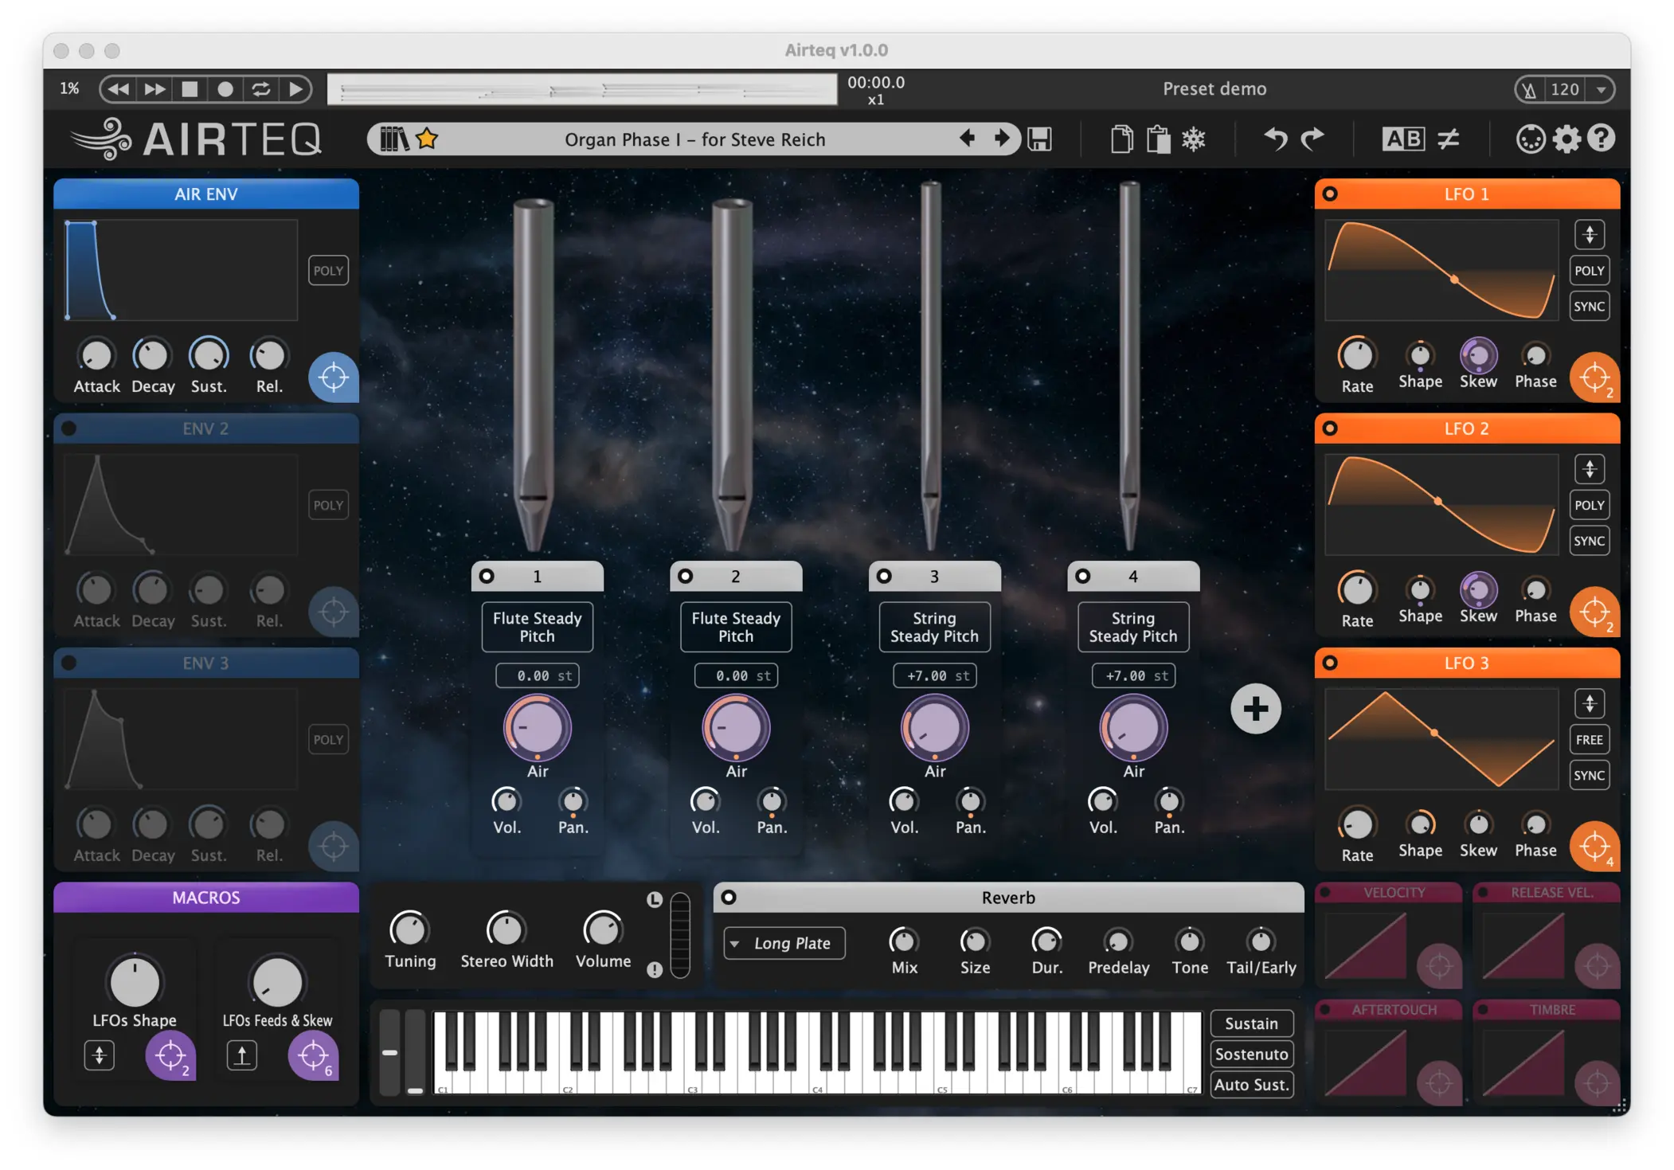Disable LFO 3 with its power button
Viewport: 1674px width, 1170px height.
point(1330,663)
